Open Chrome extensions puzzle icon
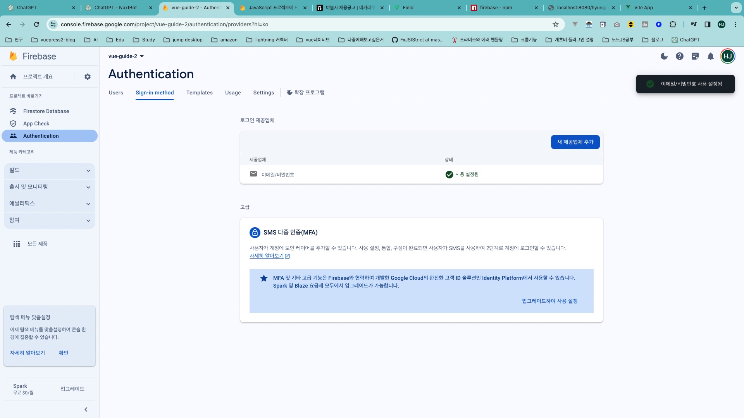Viewport: 744px width, 418px height. [x=673, y=24]
